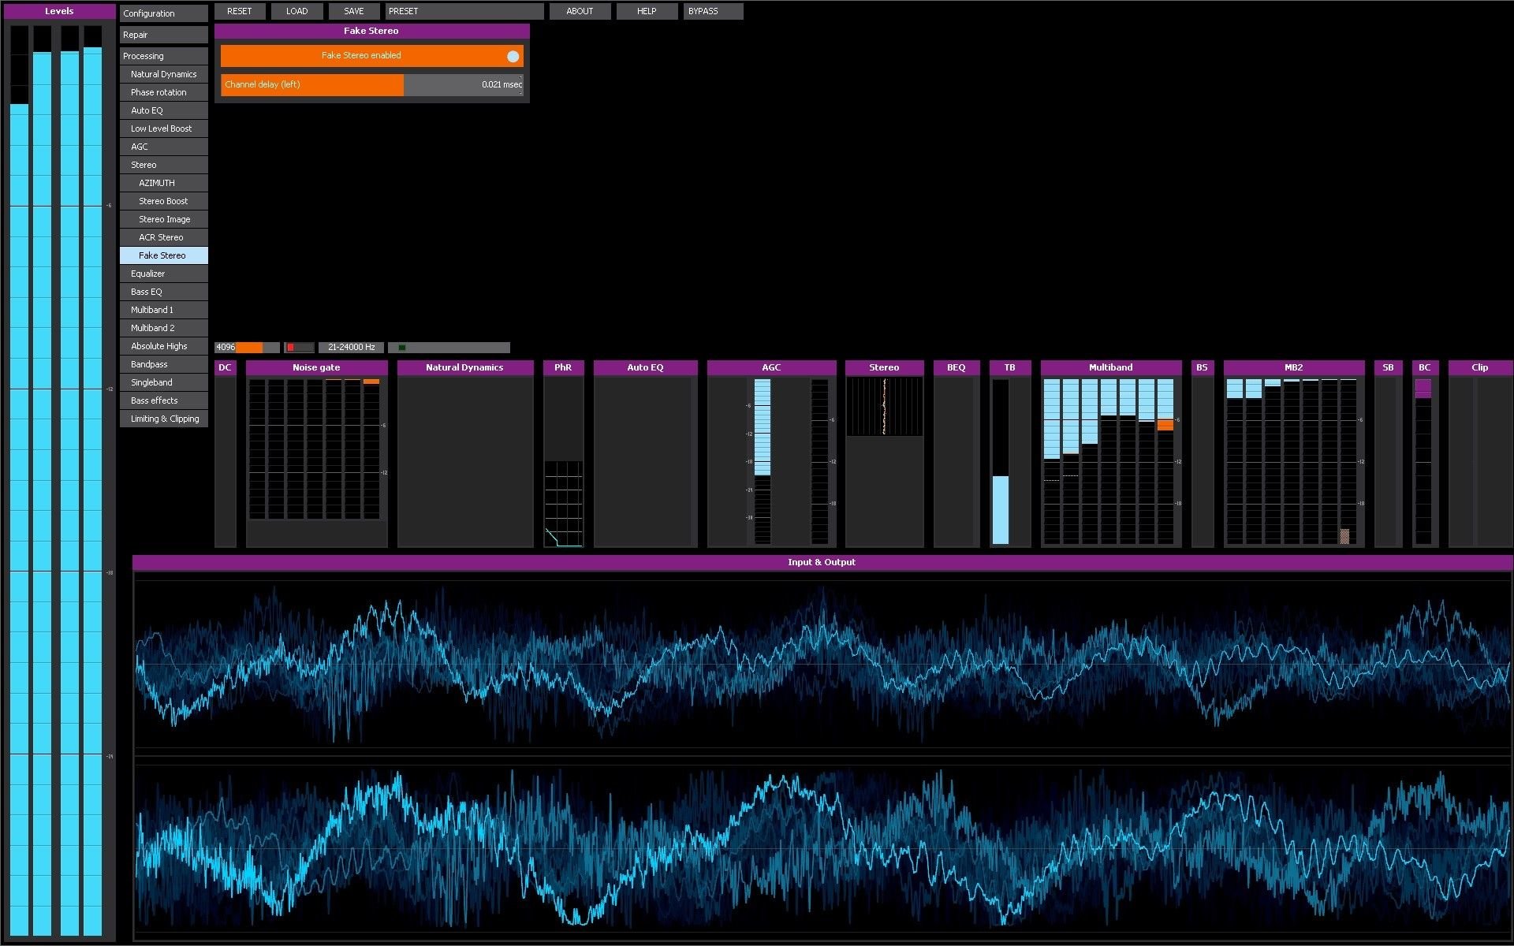Open the PRESET dropdown
Viewport: 1514px width, 946px height.
[464, 12]
